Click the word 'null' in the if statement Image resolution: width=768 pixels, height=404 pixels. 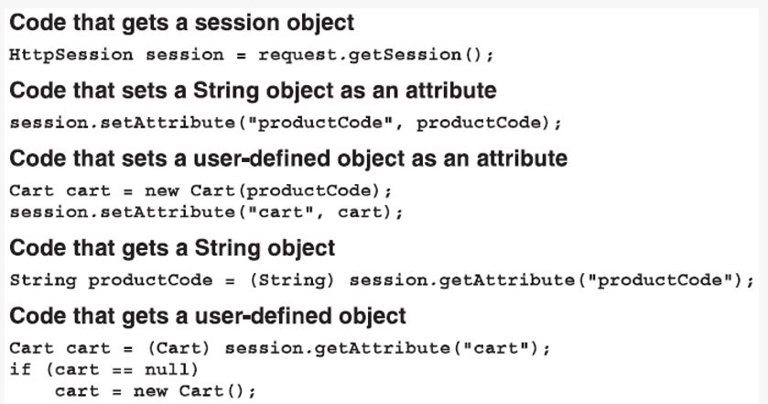click(166, 369)
